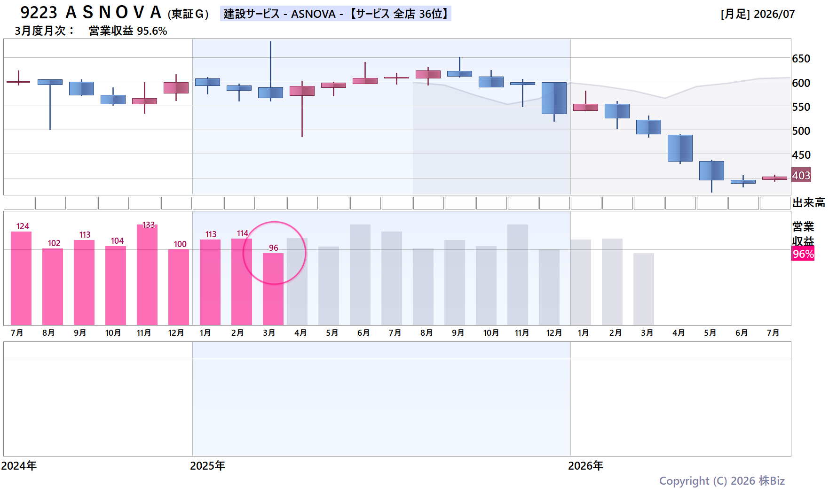Click the 営業収益 side label
The height and width of the screenshot is (495, 837).
click(x=803, y=233)
